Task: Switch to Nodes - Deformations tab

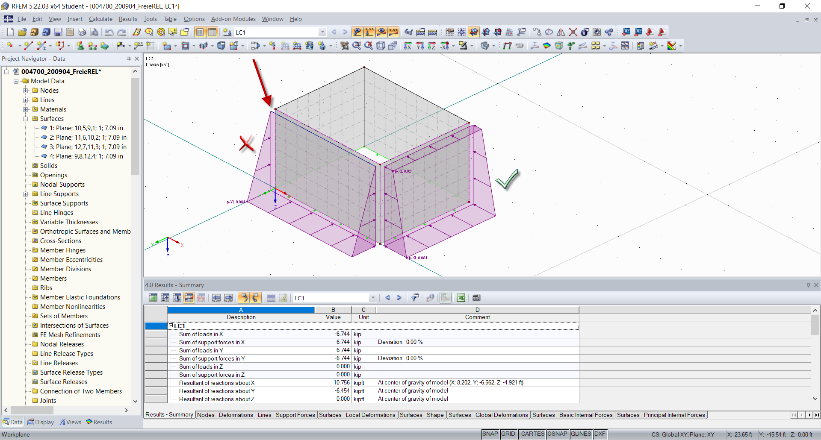Action: tap(225, 415)
